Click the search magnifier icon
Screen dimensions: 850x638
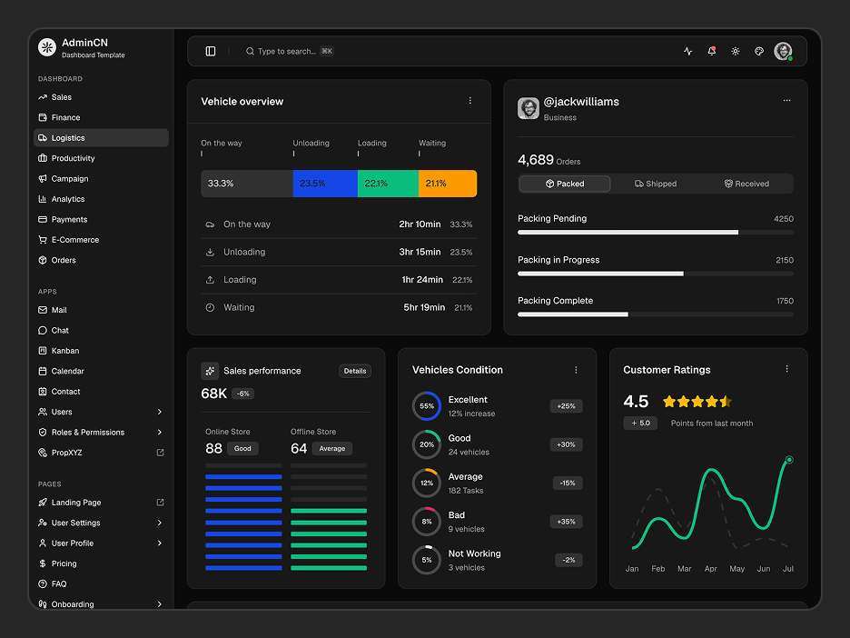[250, 51]
